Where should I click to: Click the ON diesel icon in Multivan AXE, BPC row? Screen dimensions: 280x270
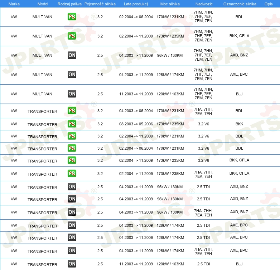coord(72,75)
